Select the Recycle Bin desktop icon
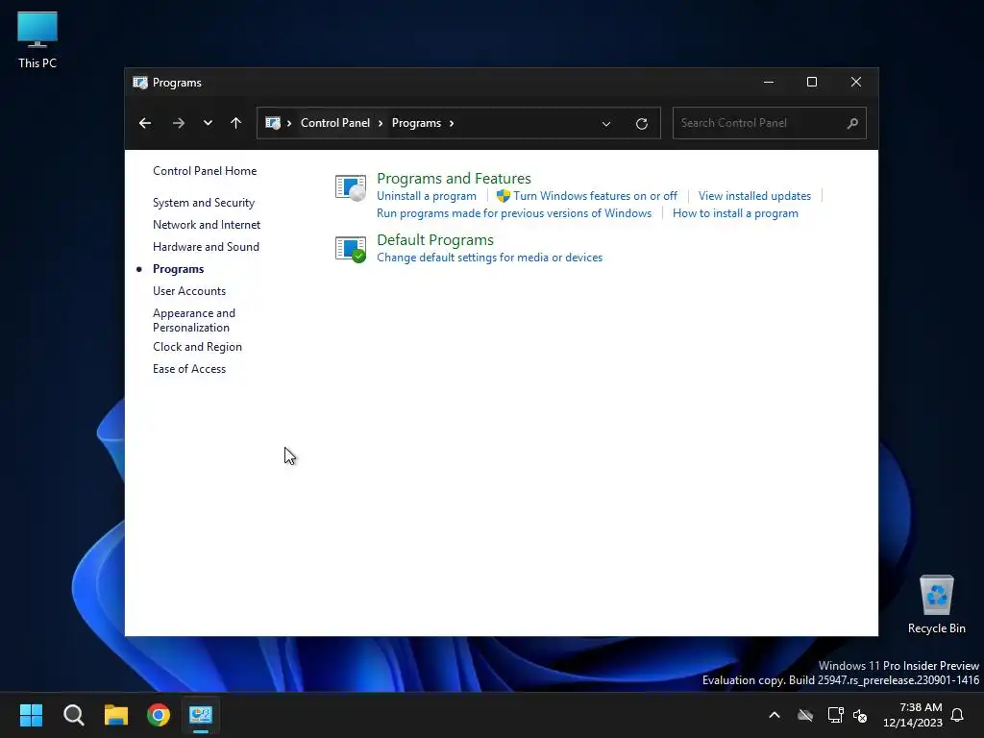 coord(936,604)
